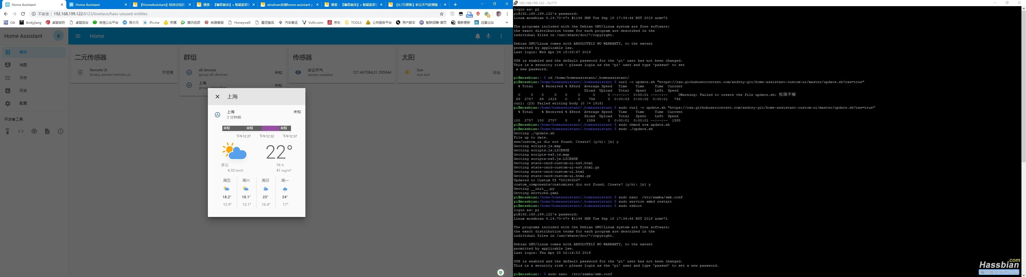1026x277 pixels.
Task: Switch to the 【6.7日更新】彩云天气轻便版 tab
Action: tap(417, 5)
